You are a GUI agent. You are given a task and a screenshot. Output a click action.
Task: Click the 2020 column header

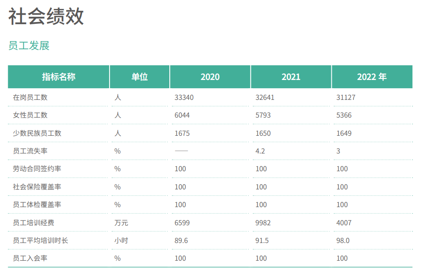pos(210,77)
